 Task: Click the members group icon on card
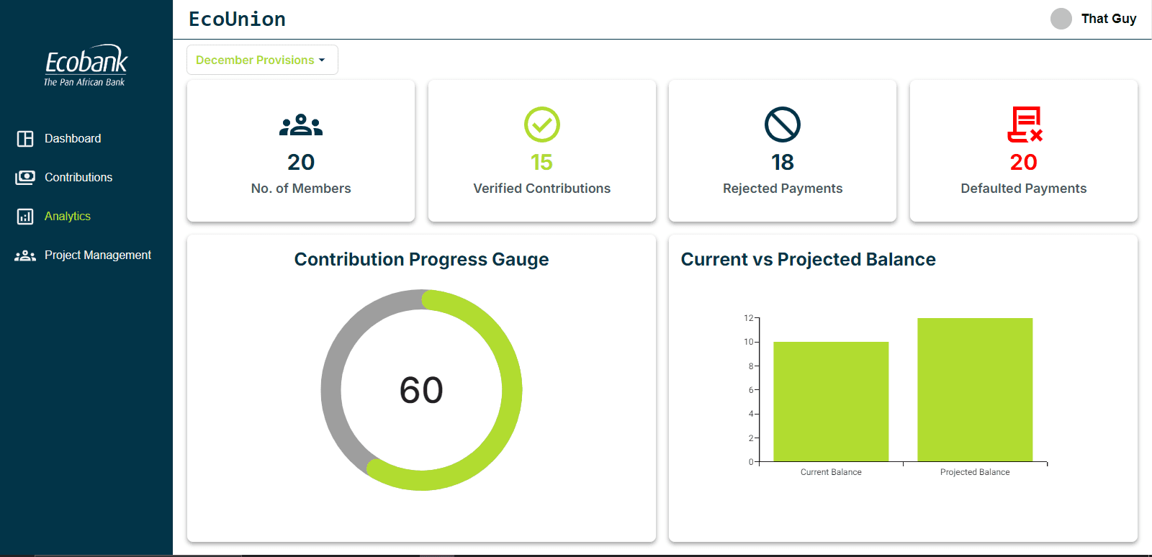pos(301,125)
